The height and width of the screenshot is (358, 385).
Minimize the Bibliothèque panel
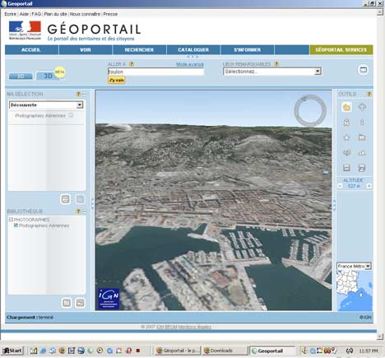tap(84, 212)
